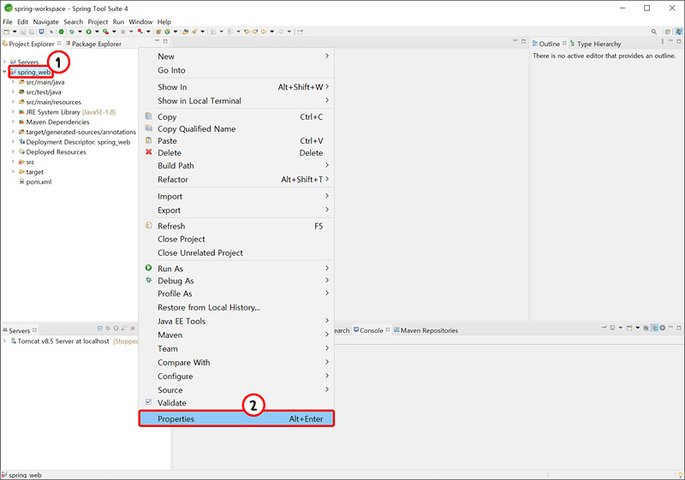Click the Boot Dashboard green power icon
The width and height of the screenshot is (685, 480).
[61, 32]
